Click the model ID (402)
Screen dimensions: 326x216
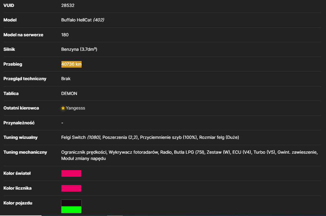[98, 20]
